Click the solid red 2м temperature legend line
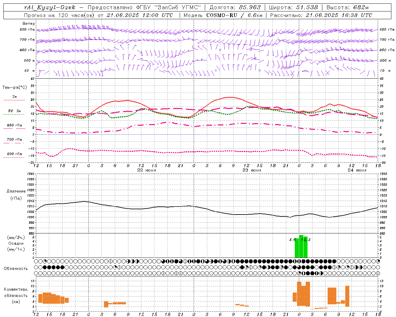396x317 pixels. tap(15, 100)
